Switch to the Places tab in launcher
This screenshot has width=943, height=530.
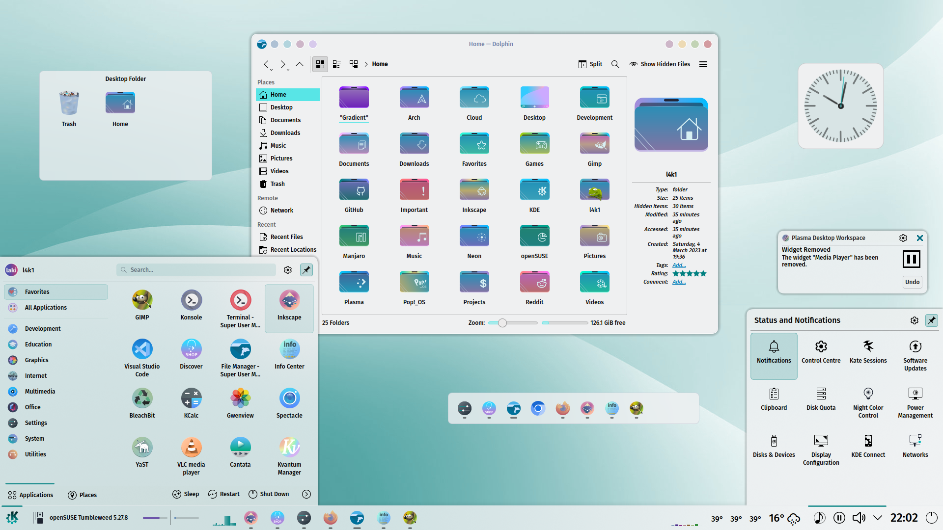pos(82,495)
